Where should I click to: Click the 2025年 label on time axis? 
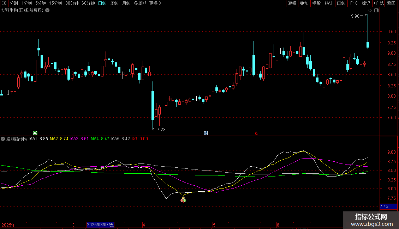[8, 225]
